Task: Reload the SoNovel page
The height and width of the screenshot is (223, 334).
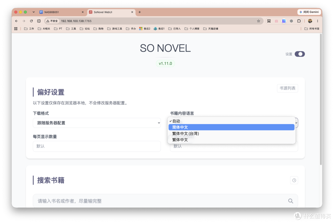Action: click(x=31, y=21)
